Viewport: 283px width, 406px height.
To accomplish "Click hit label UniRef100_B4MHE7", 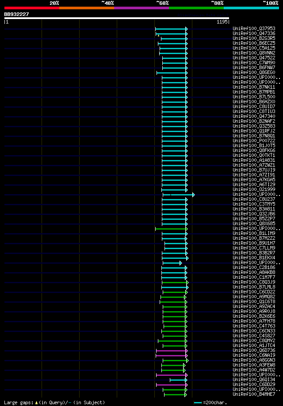I will click(254, 394).
